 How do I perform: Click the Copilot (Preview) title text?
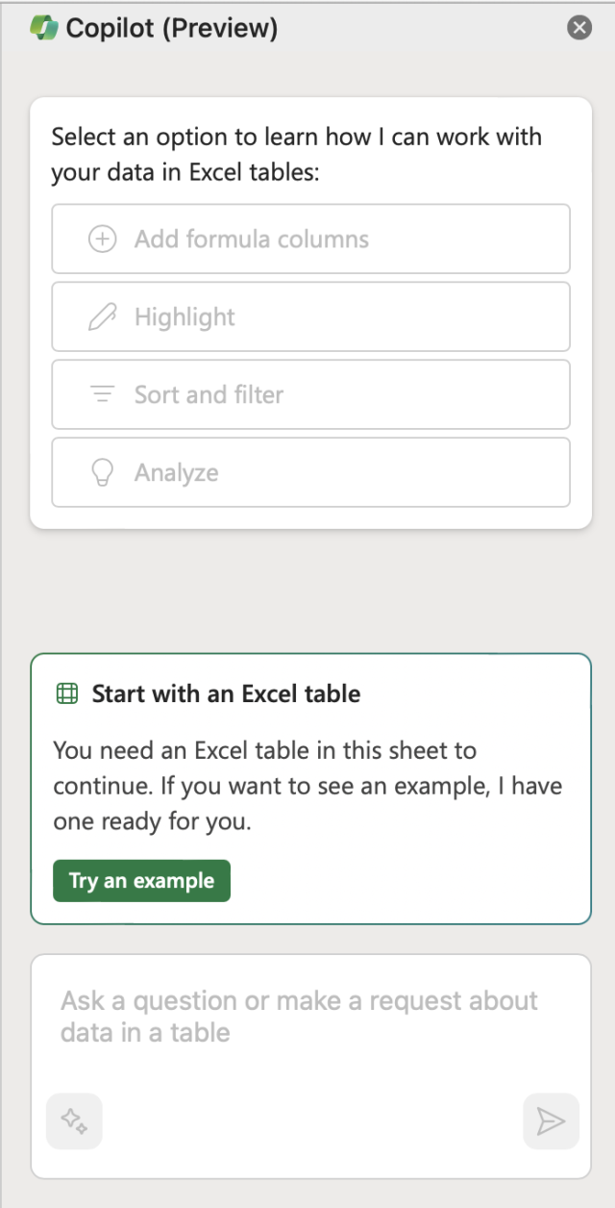[x=172, y=29]
